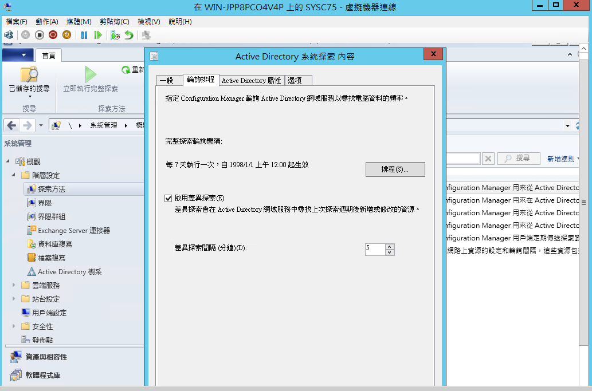Open the Saved Searches ribbon icon

coord(29,74)
